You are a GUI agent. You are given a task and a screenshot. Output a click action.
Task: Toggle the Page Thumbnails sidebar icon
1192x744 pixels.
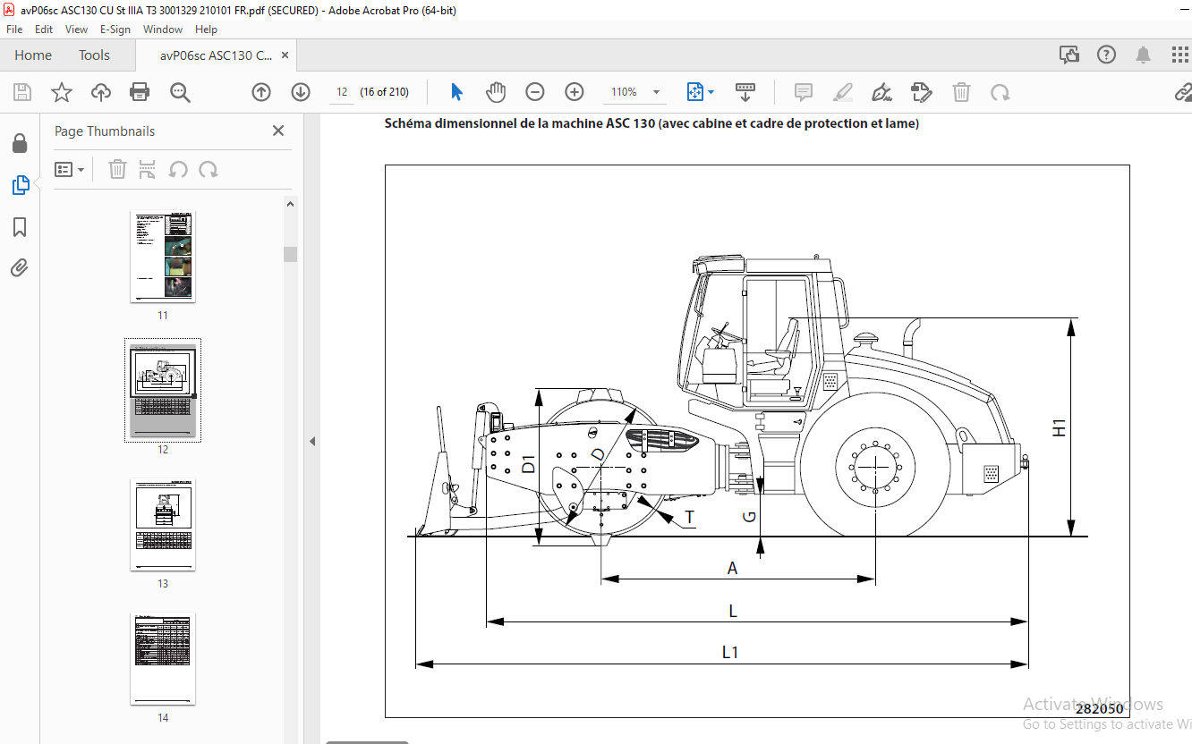point(20,185)
